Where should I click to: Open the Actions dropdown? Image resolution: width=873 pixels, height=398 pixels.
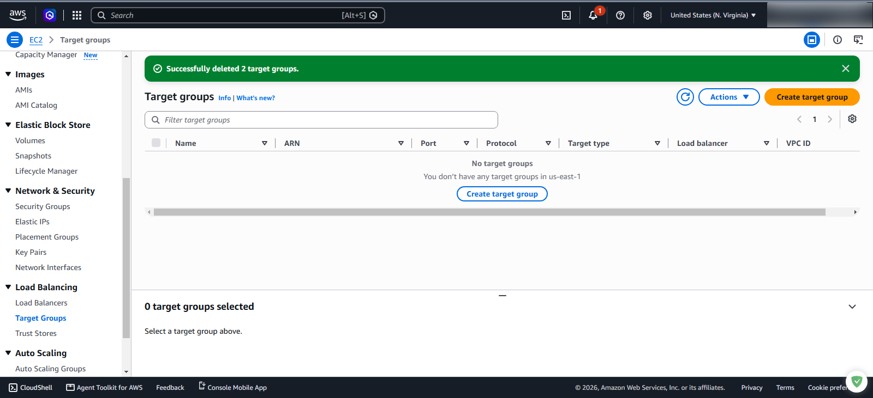(x=729, y=97)
